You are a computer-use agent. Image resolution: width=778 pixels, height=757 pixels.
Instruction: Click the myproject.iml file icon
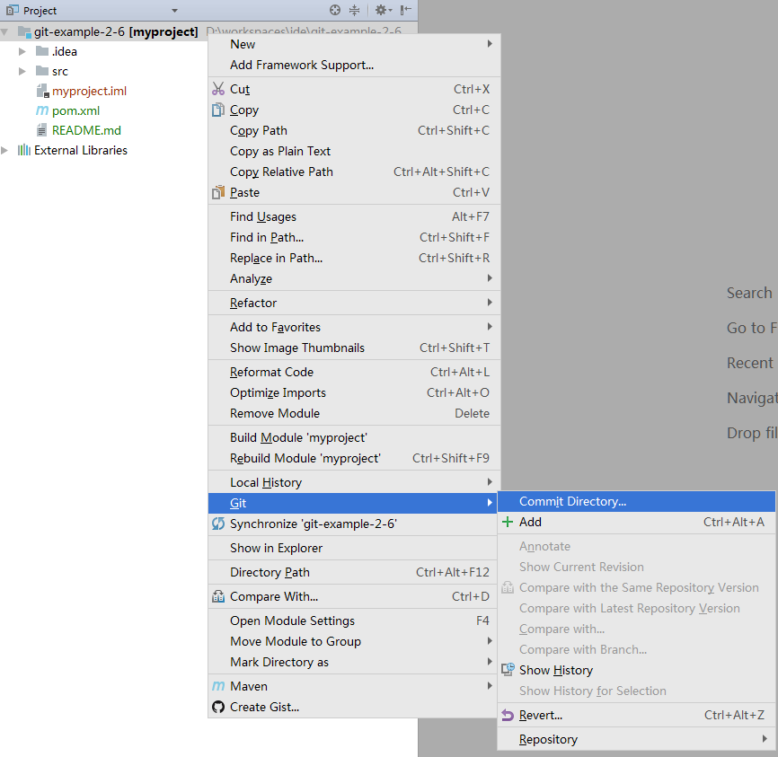point(42,91)
